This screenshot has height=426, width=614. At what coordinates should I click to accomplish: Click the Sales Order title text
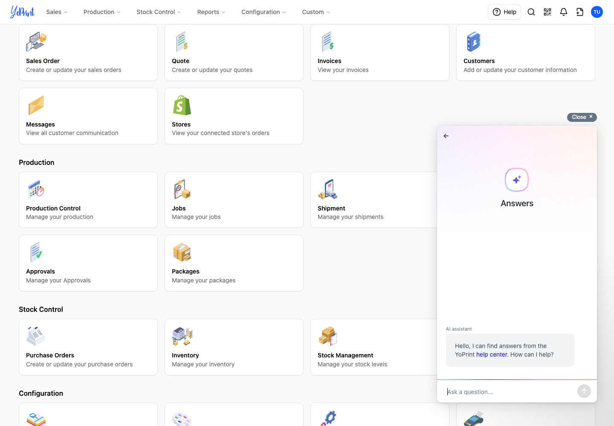43,61
